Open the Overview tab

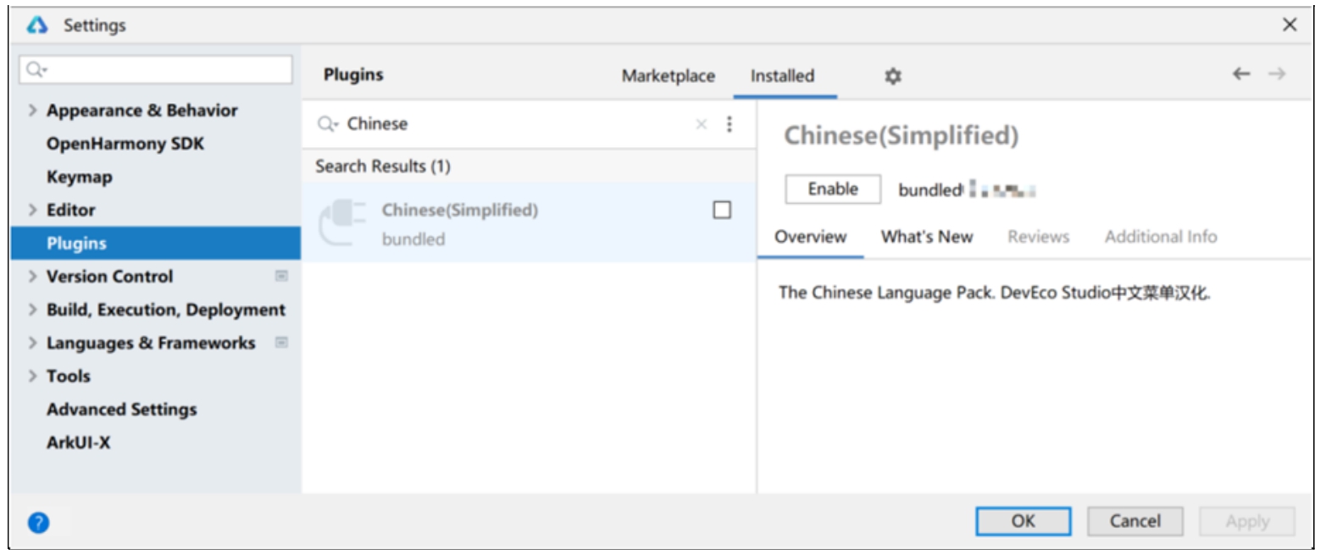(811, 237)
